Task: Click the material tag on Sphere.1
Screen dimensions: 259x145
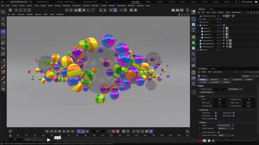Action: pyautogui.click(x=227, y=31)
